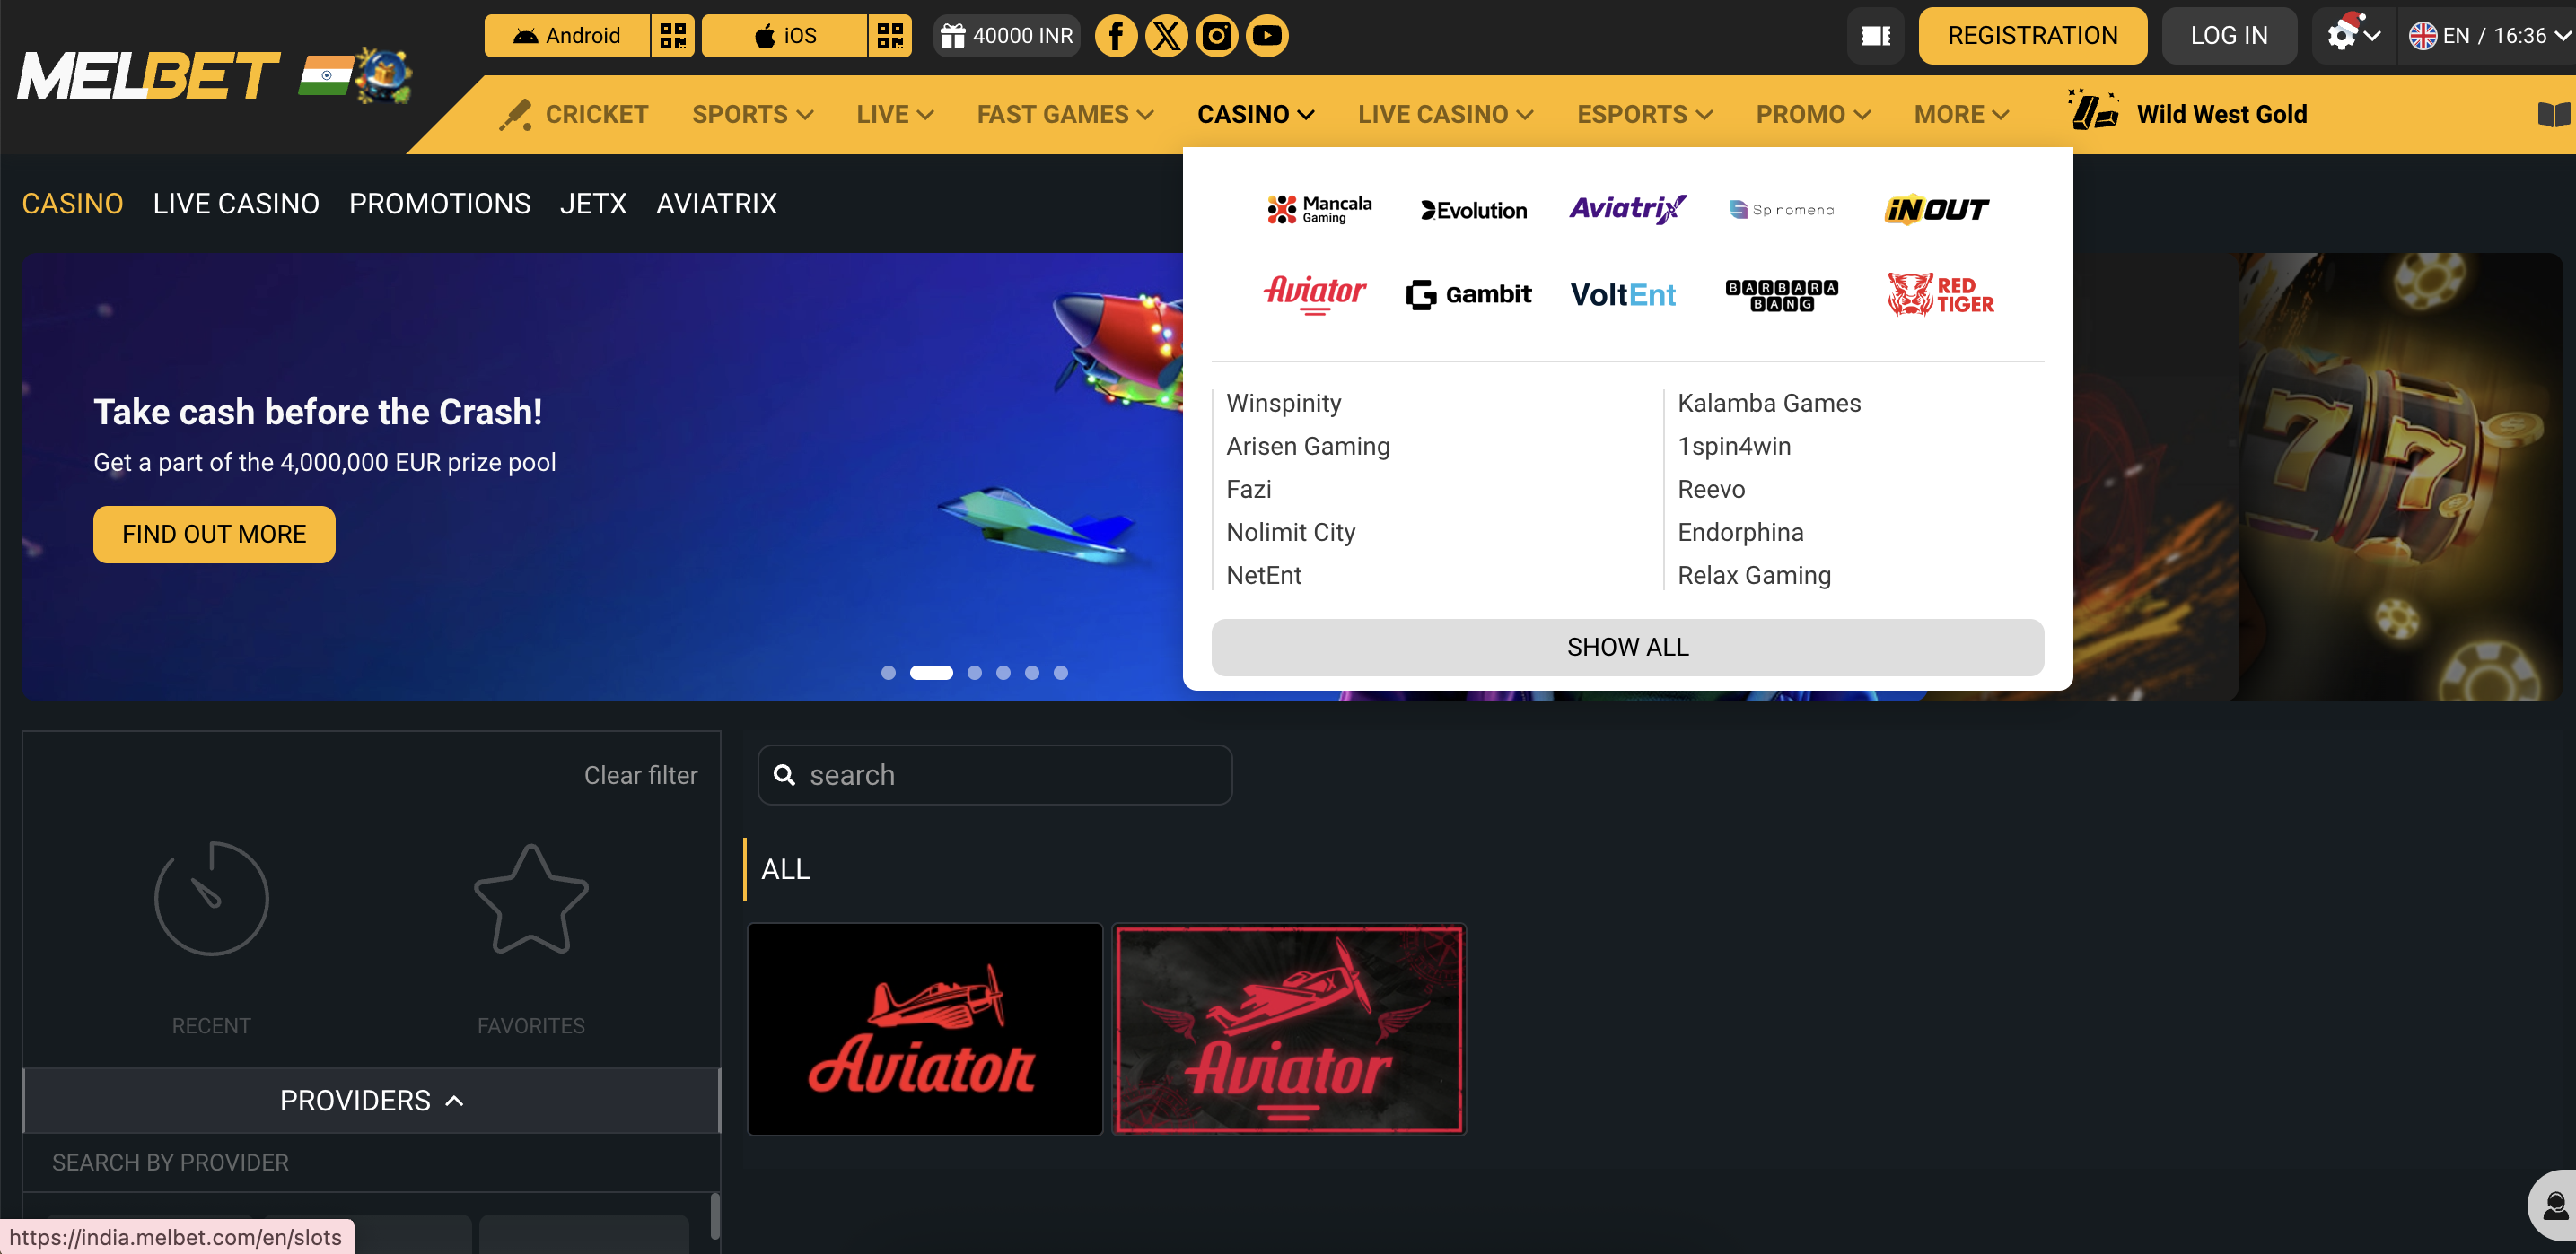
Task: Open the YouTube social icon
Action: pyautogui.click(x=1267, y=36)
